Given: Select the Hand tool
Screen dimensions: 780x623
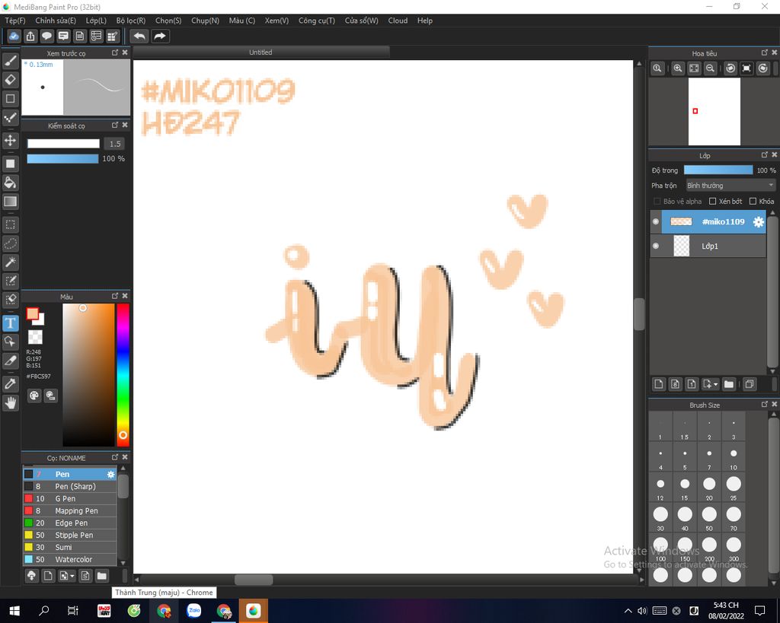Looking at the screenshot, I should click(x=10, y=402).
